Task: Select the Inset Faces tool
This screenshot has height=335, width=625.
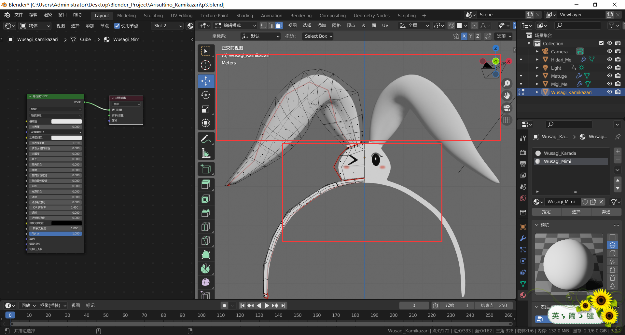Action: click(206, 198)
